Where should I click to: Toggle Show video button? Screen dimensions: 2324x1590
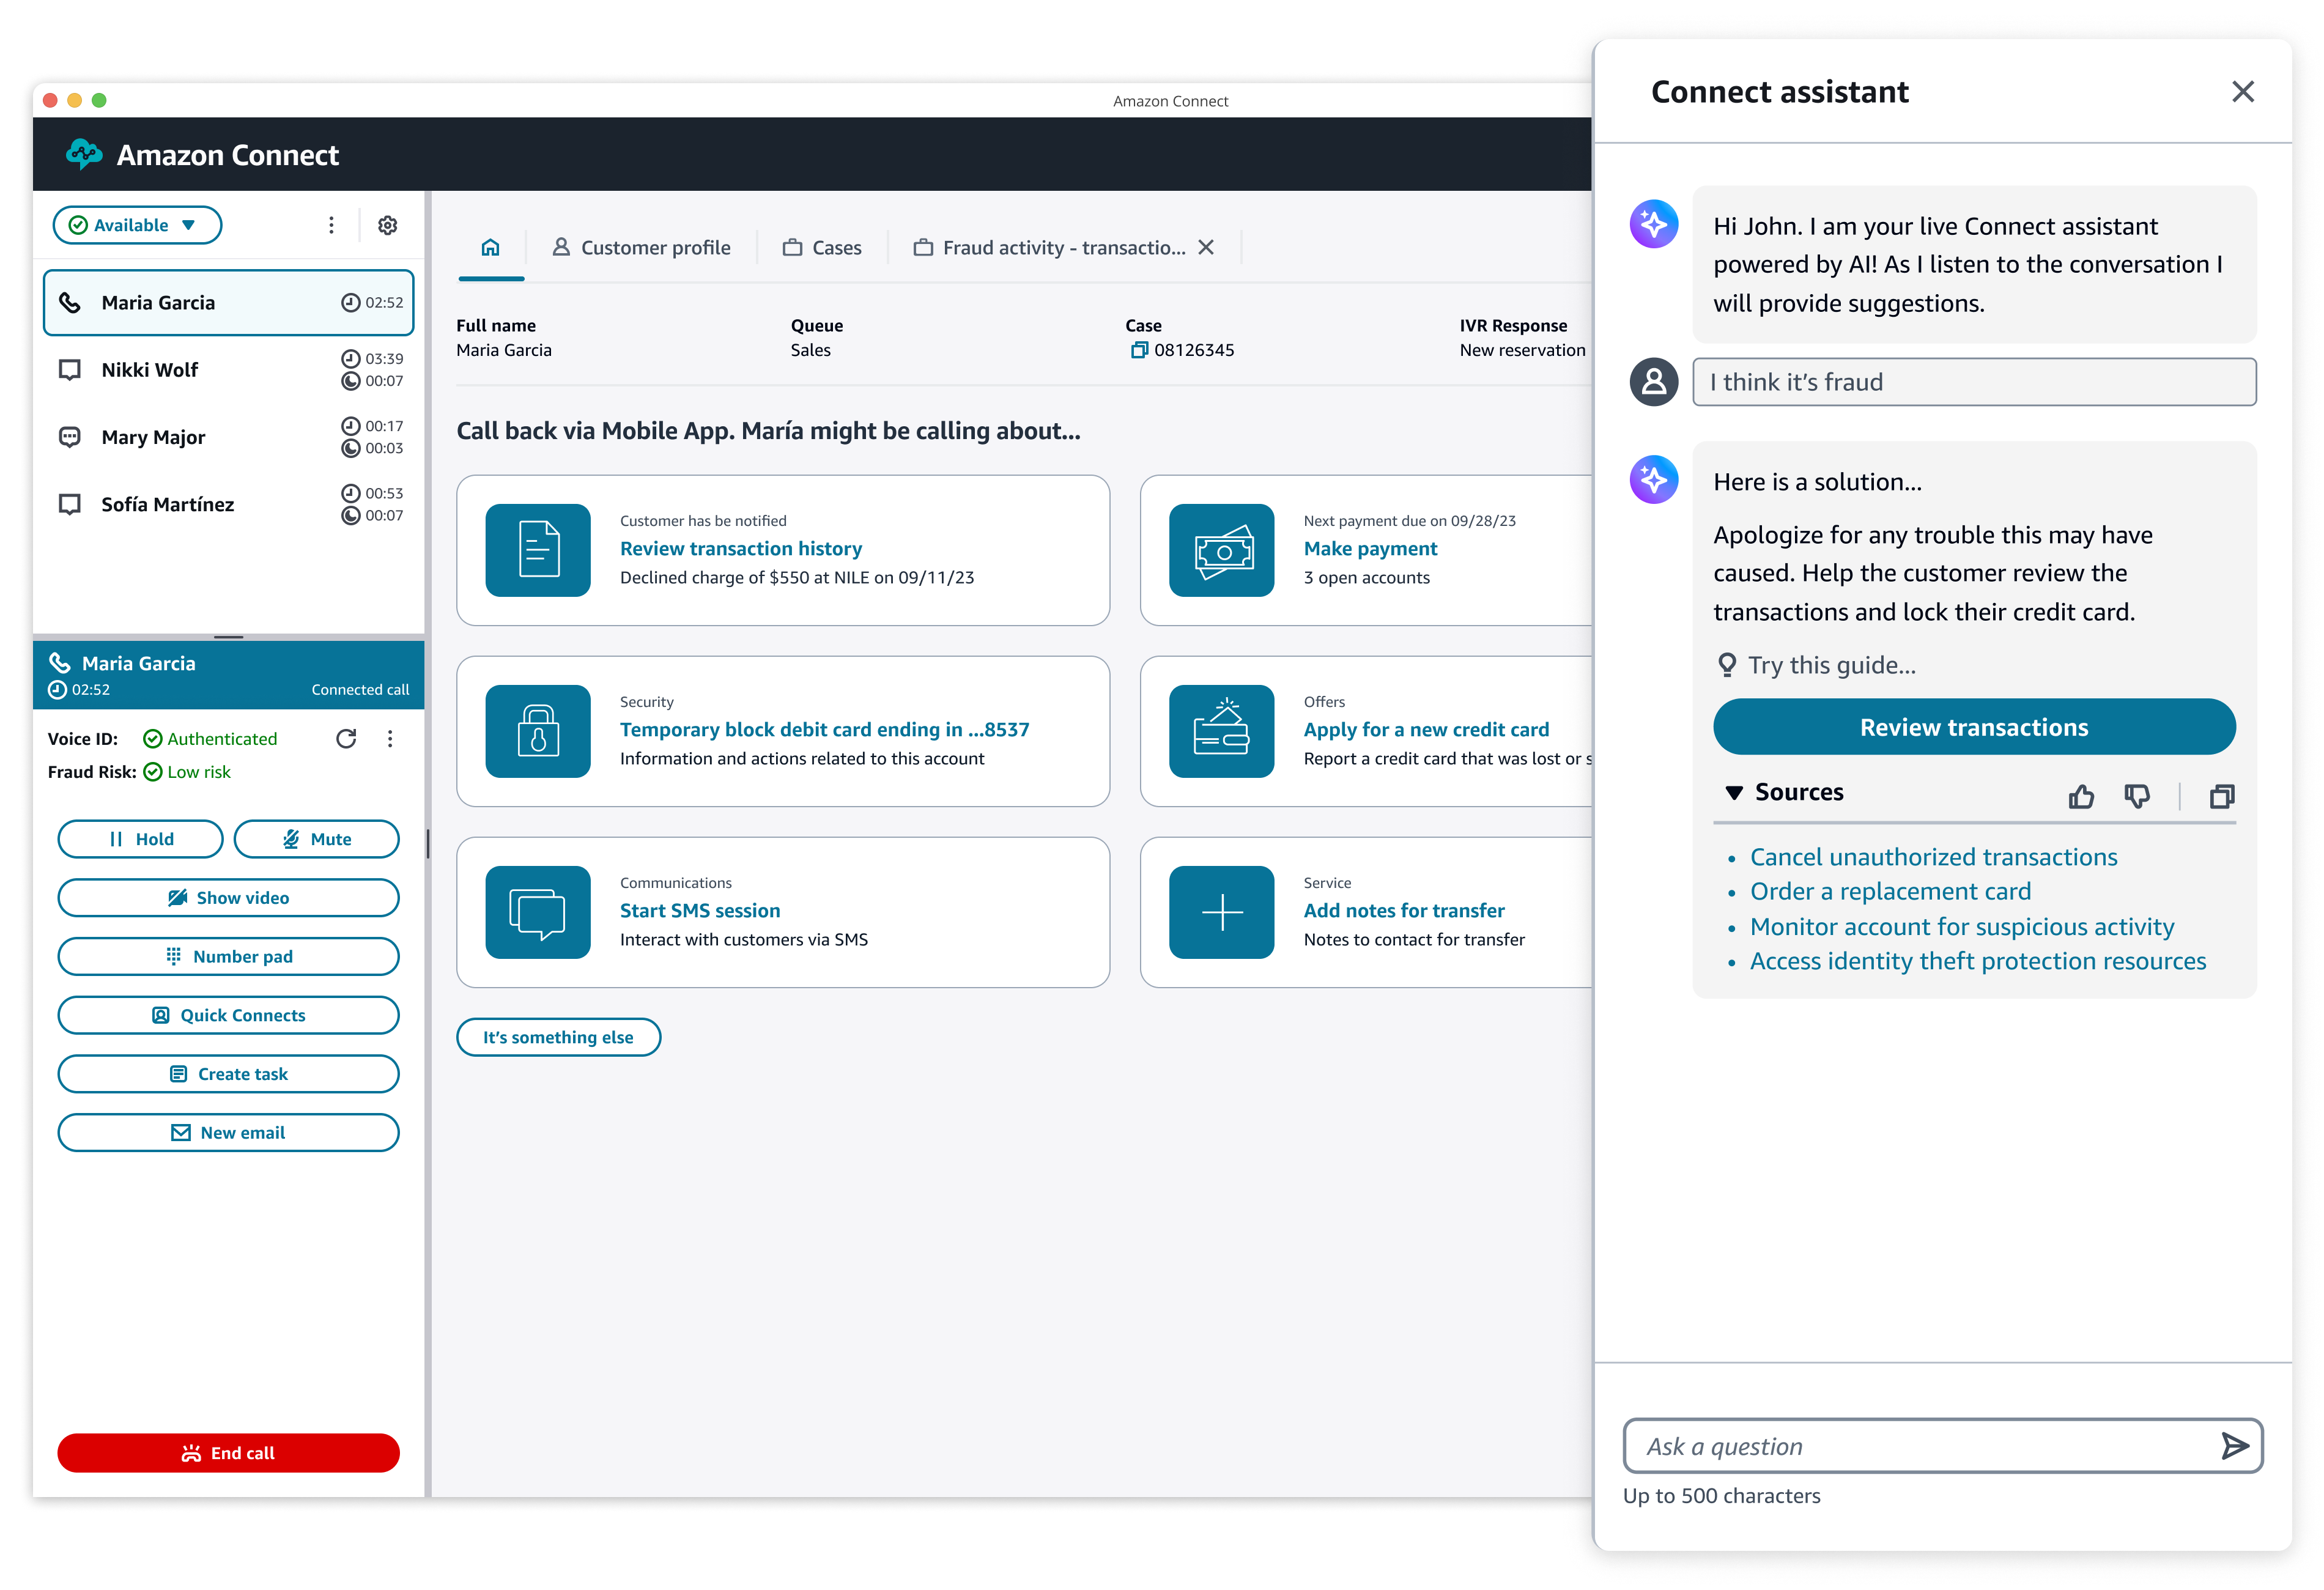click(228, 898)
